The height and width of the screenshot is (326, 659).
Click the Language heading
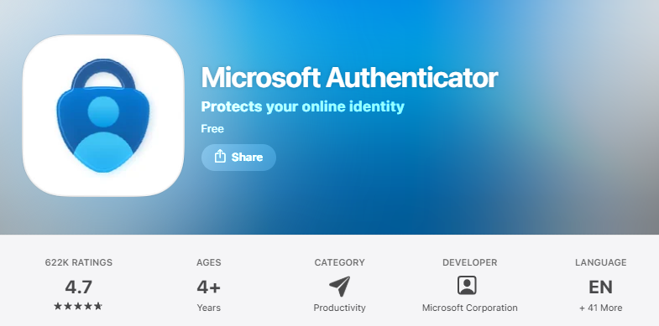coord(600,262)
